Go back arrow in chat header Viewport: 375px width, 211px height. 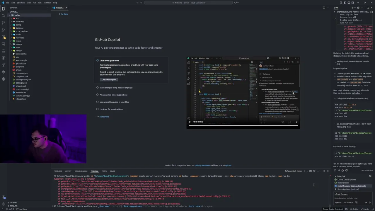point(335,12)
